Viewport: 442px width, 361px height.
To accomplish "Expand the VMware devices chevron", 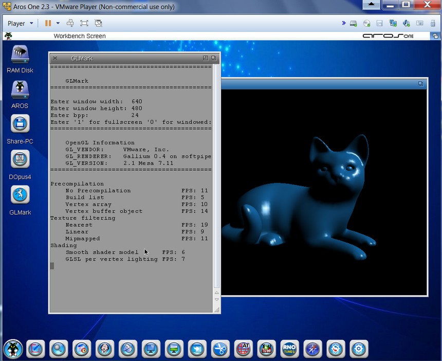I will pyautogui.click(x=343, y=23).
